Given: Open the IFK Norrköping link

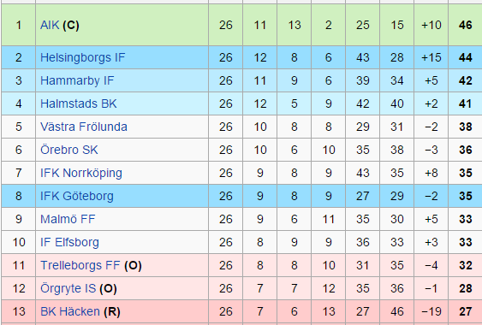Looking at the screenshot, I should pos(81,174).
